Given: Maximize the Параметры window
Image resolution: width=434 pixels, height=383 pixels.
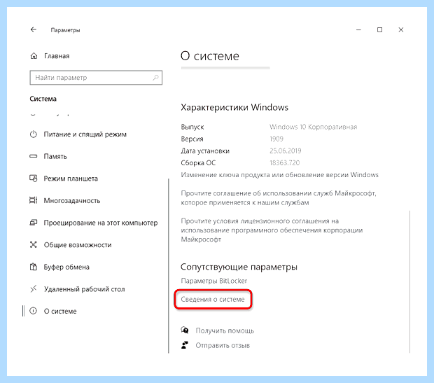Looking at the screenshot, I should coord(379,29).
